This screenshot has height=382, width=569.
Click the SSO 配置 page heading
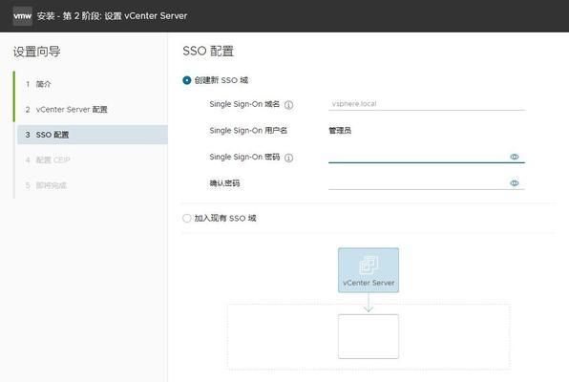[x=208, y=52]
